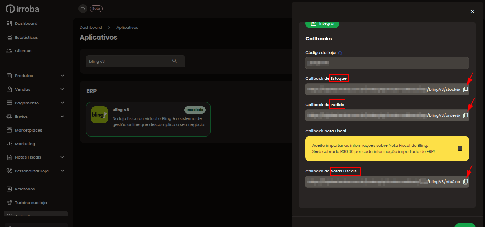Viewport: 485px width, 227px height.
Task: Click the Aplicativos breadcrumb link
Action: coord(127,27)
